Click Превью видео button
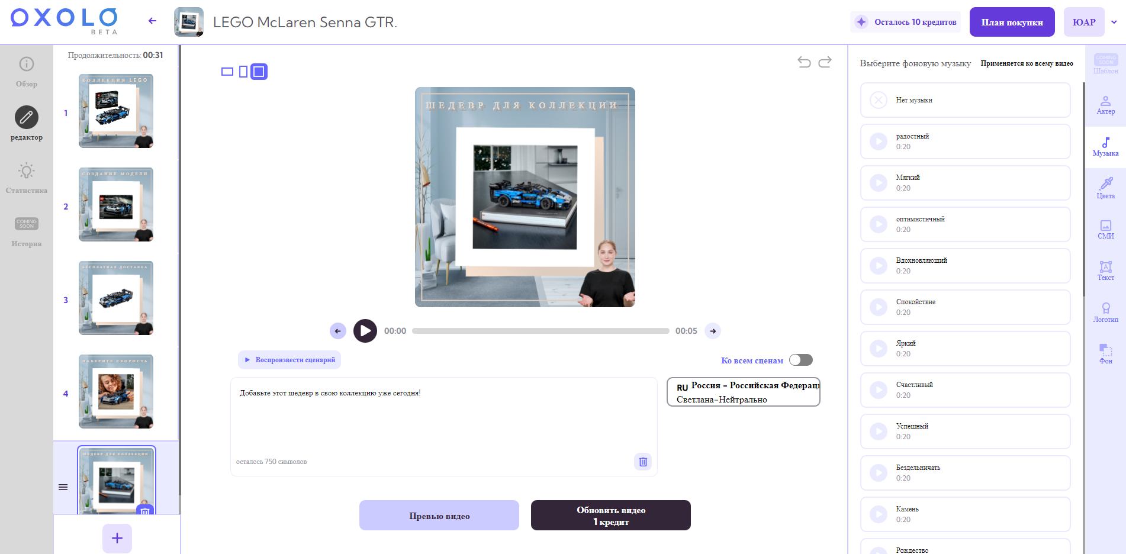 pyautogui.click(x=439, y=516)
